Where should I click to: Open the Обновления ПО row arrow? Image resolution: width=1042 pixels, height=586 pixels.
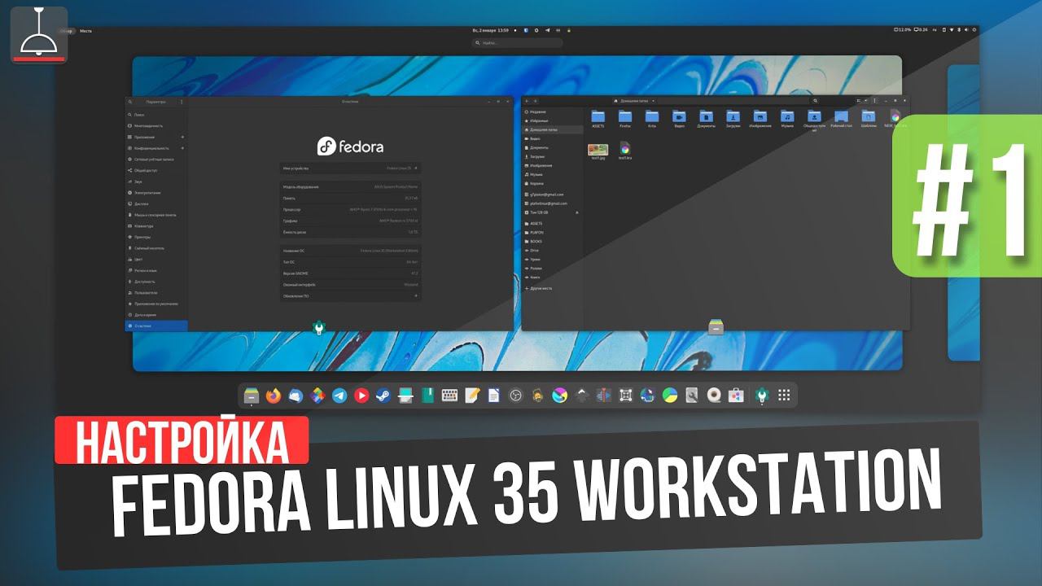(x=416, y=295)
